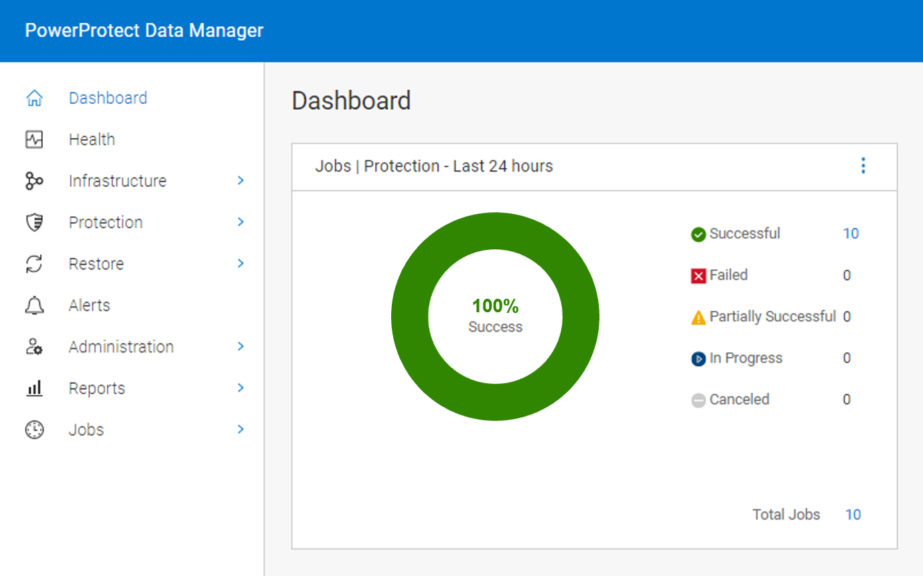Click the Health monitor icon

tap(34, 140)
